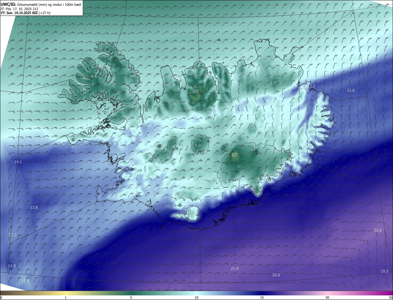Image resolution: width=393 pixels, height=300 pixels.
Task: Click the 22.8 value in the purple area
Action: click(378, 230)
